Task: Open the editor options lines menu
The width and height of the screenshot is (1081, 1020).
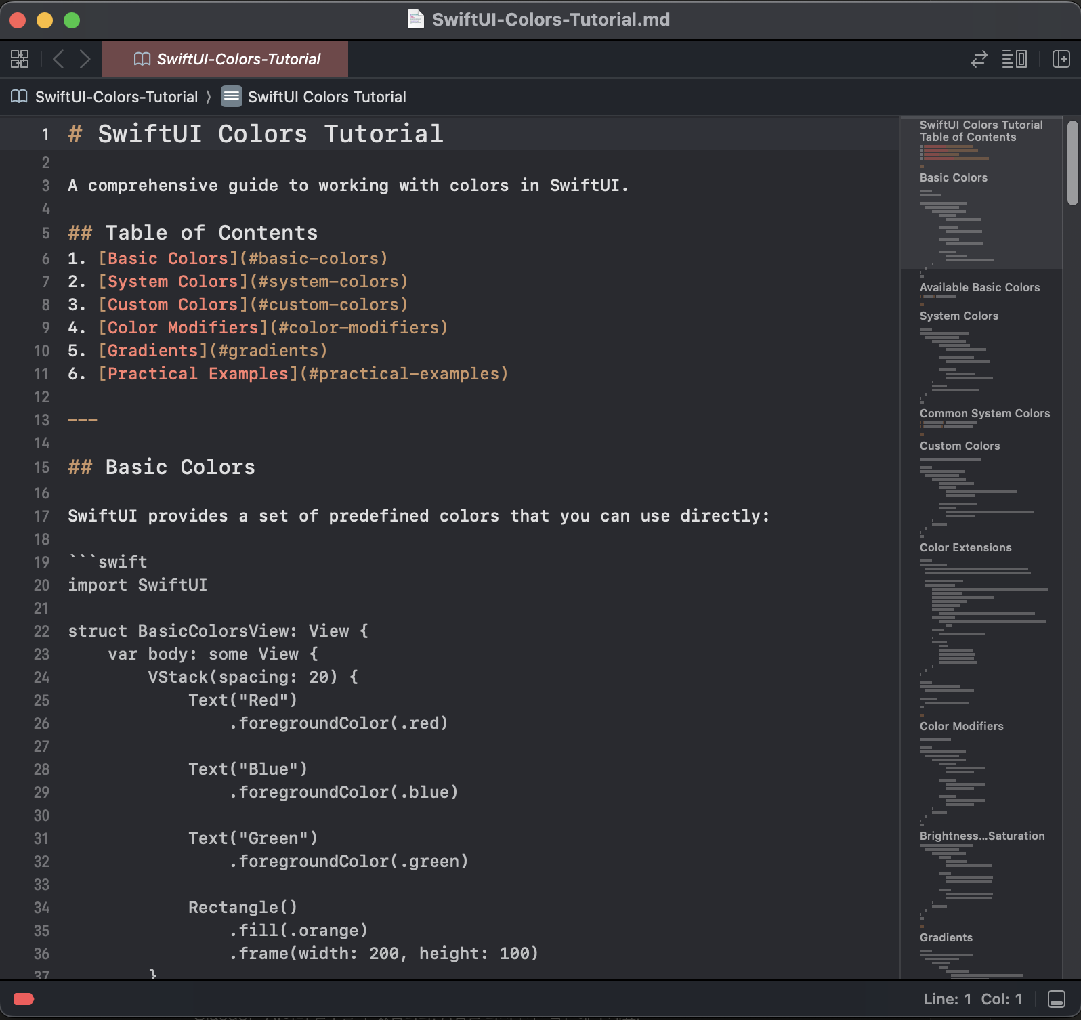Action: (1015, 59)
